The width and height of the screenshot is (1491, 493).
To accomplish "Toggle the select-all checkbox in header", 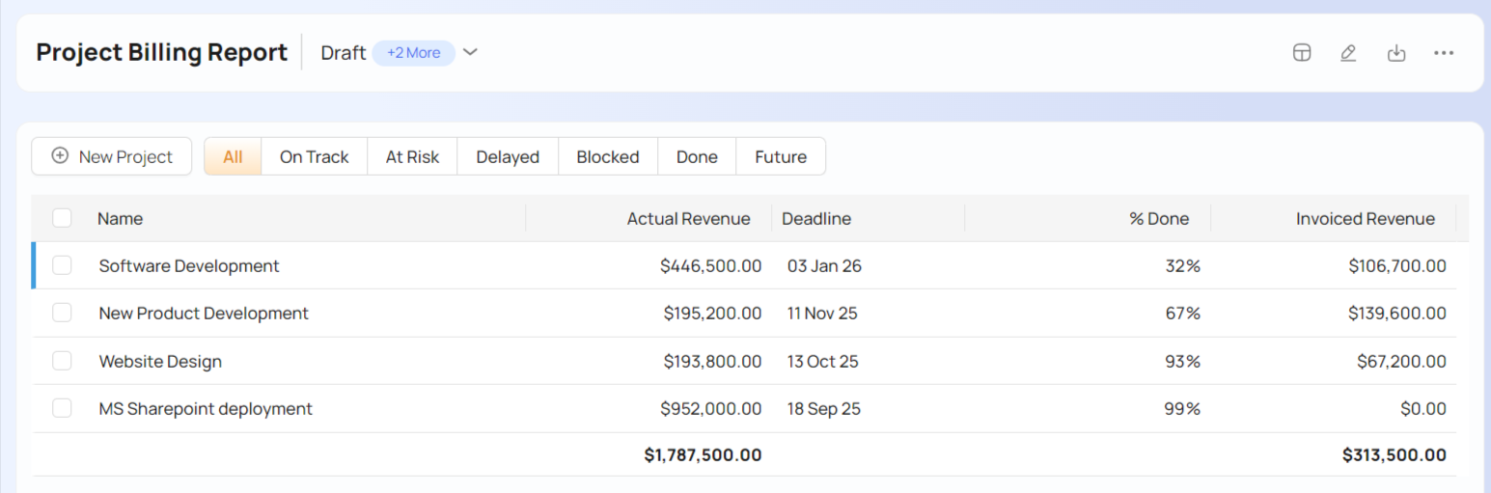I will pyautogui.click(x=63, y=218).
